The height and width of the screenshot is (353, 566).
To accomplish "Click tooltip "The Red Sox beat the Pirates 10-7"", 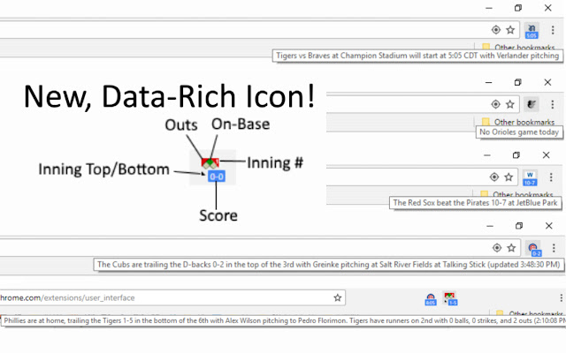I will coord(475,203).
